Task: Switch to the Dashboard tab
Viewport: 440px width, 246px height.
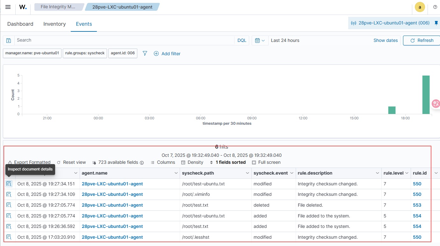Action: click(20, 24)
